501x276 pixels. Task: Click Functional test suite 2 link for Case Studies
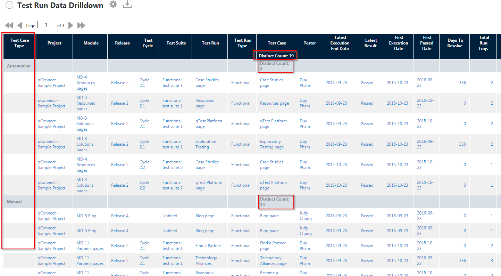click(172, 165)
